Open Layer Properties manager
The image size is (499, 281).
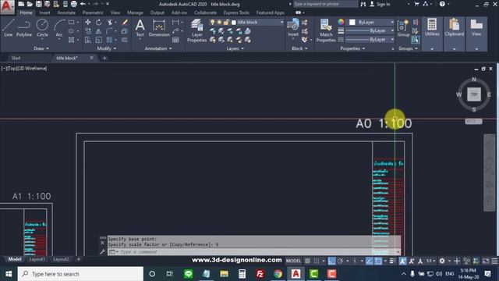click(196, 30)
